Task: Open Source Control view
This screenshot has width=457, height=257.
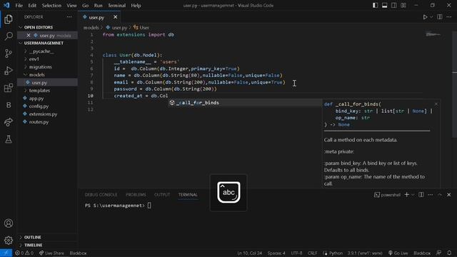Action: click(x=9, y=54)
